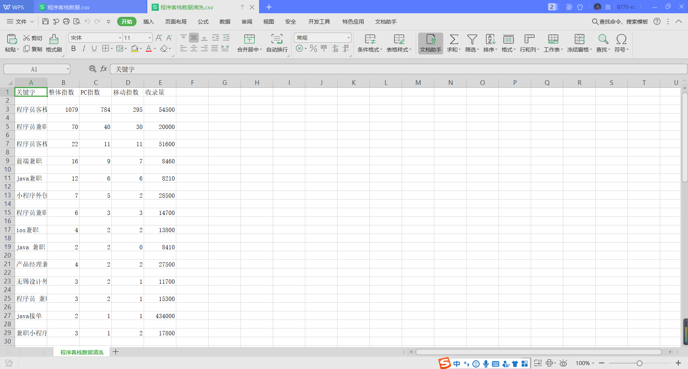Click the 冻结窗格 freeze panes icon

click(x=579, y=43)
